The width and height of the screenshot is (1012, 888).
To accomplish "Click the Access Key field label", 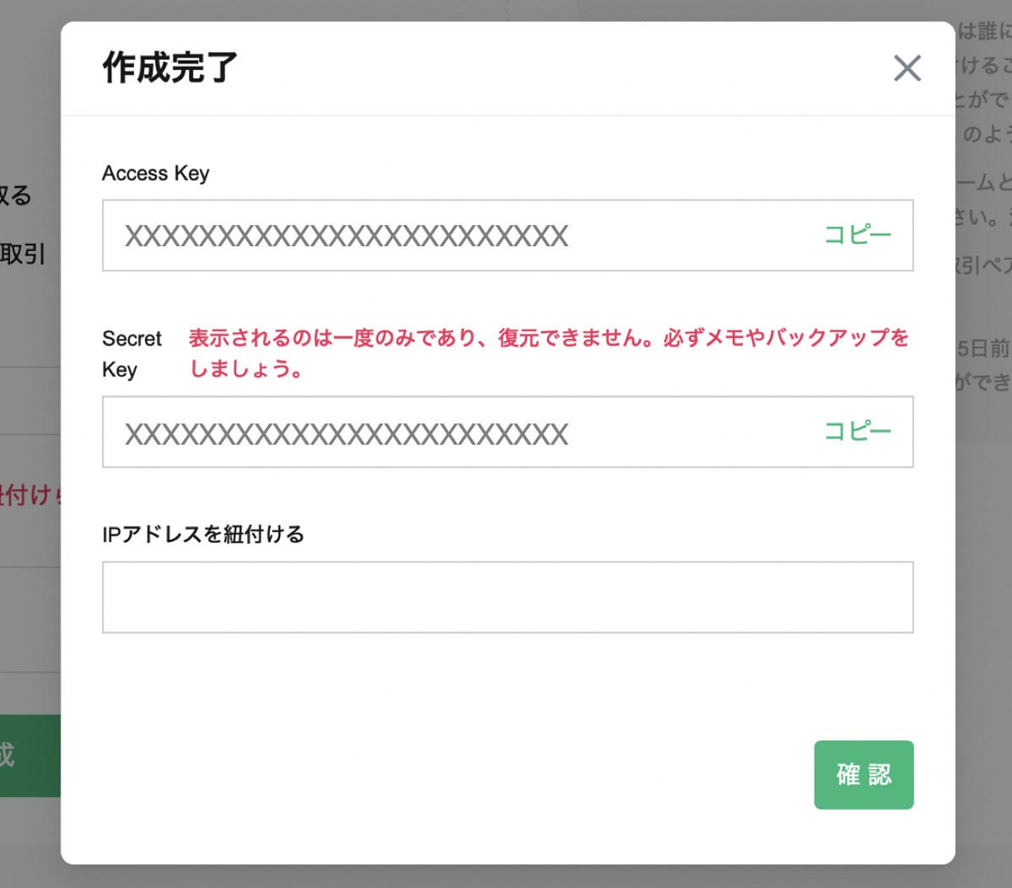I will (x=155, y=173).
